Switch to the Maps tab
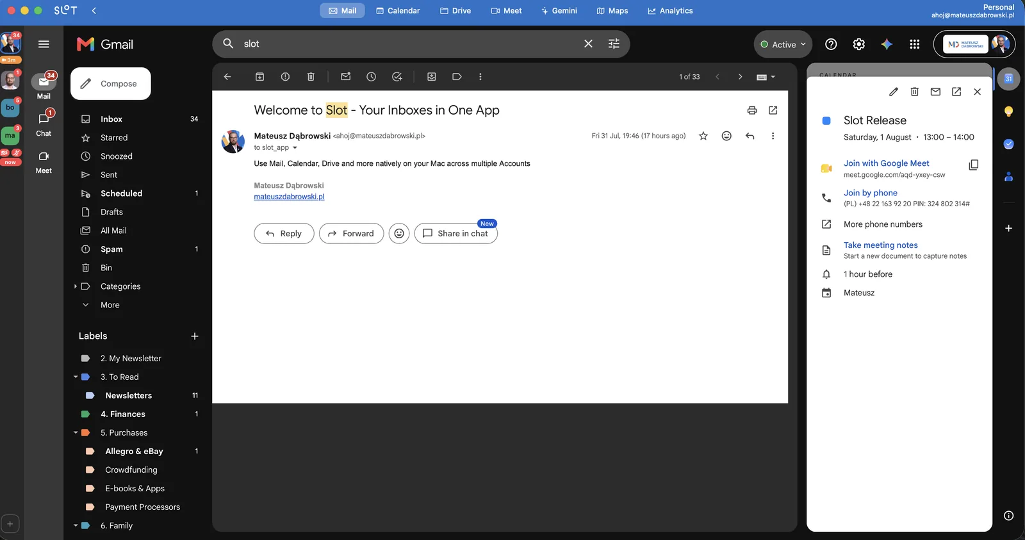The height and width of the screenshot is (540, 1025). 612,11
